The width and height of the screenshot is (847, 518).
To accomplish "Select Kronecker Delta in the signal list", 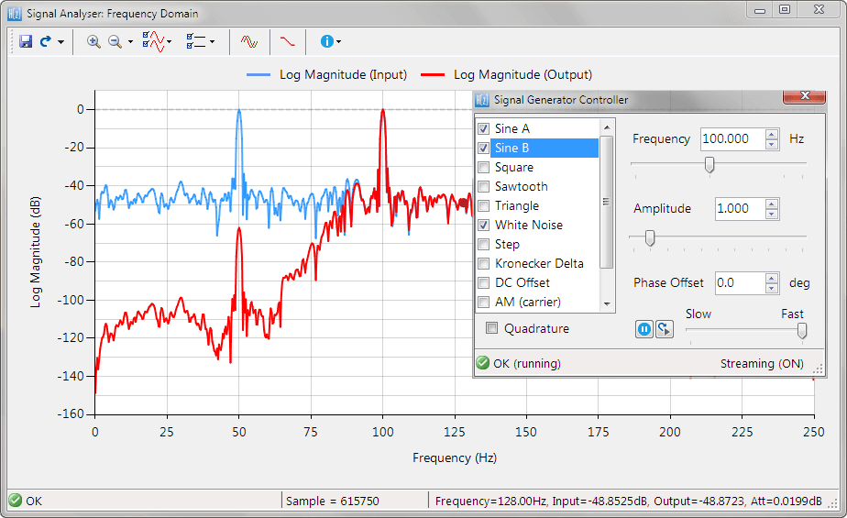I will pyautogui.click(x=538, y=264).
